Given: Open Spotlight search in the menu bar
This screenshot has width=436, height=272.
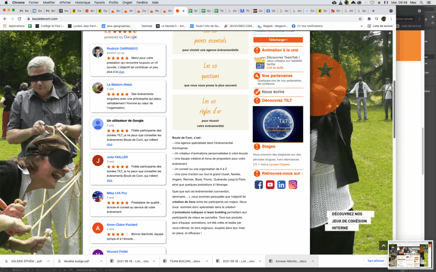Looking at the screenshot, I should [422, 3].
